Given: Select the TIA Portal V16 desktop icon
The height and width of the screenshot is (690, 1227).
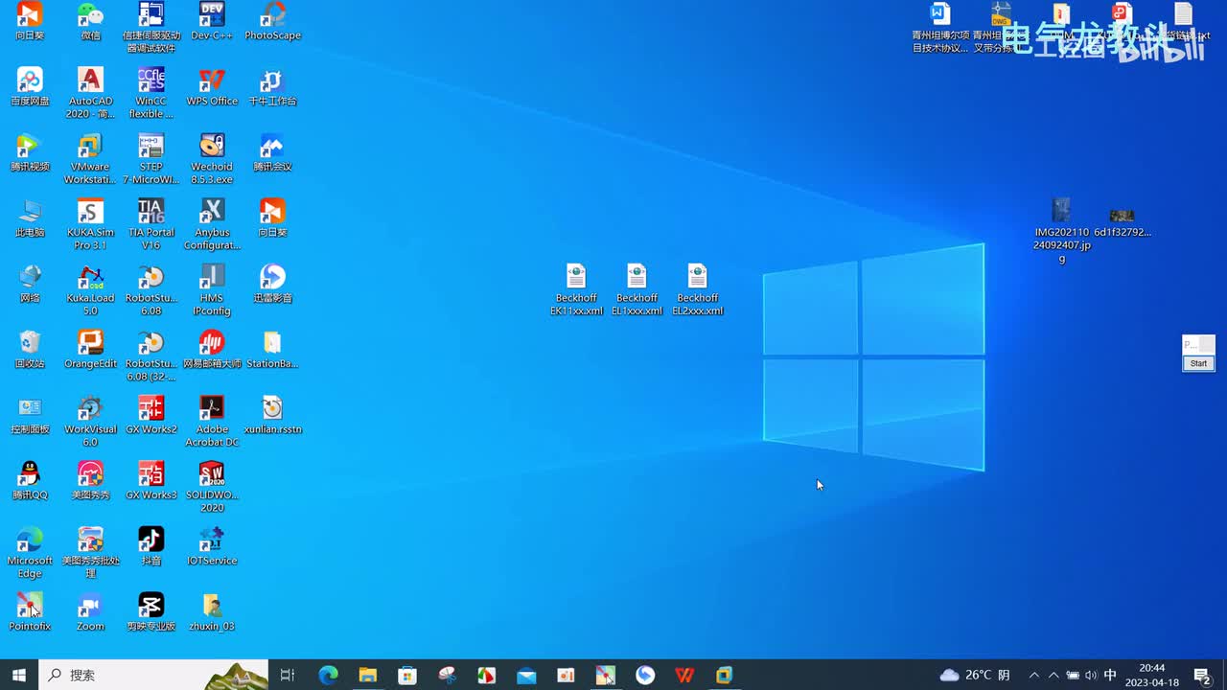Looking at the screenshot, I should pyautogui.click(x=151, y=225).
